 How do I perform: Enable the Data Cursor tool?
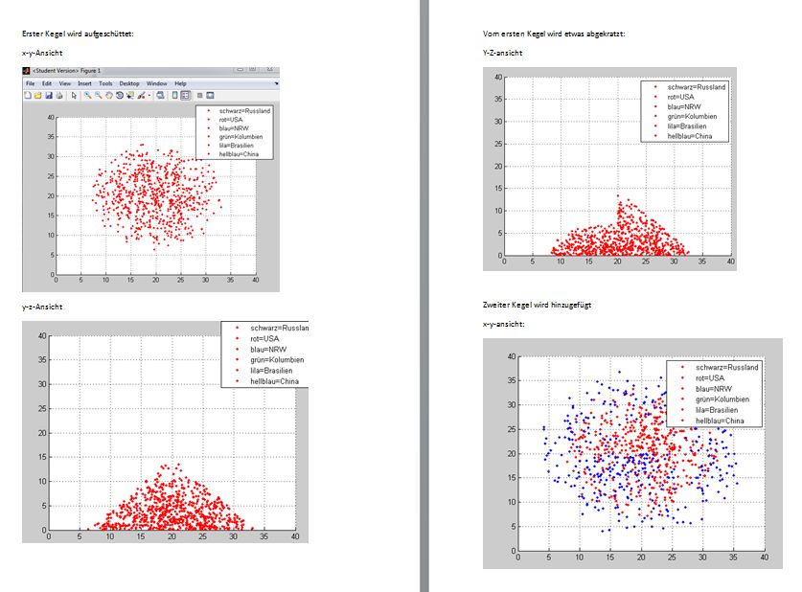(x=129, y=96)
